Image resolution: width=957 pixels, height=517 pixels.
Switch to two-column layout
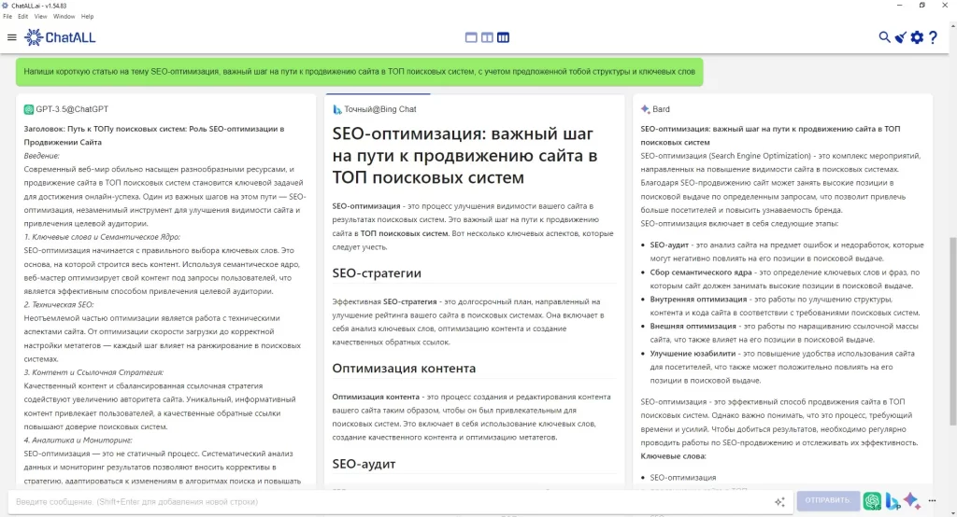(x=487, y=37)
